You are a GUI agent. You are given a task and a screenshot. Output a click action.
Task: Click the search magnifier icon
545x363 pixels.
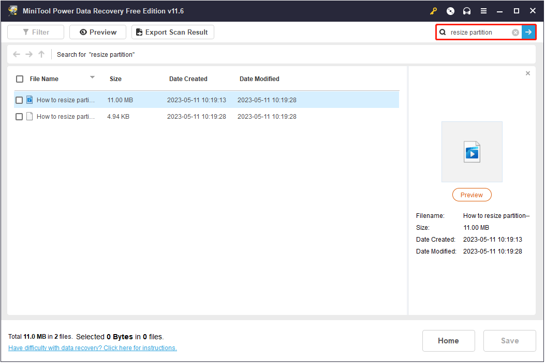[443, 32]
